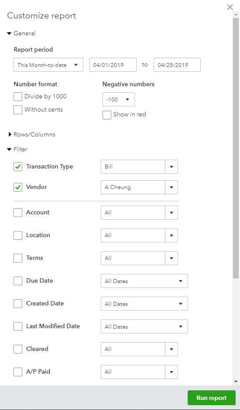
Task: Expand the Rows/Columns section
Action: (x=10, y=134)
